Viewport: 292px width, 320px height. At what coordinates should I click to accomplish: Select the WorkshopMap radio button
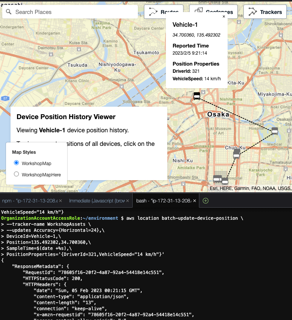[x=16, y=163]
